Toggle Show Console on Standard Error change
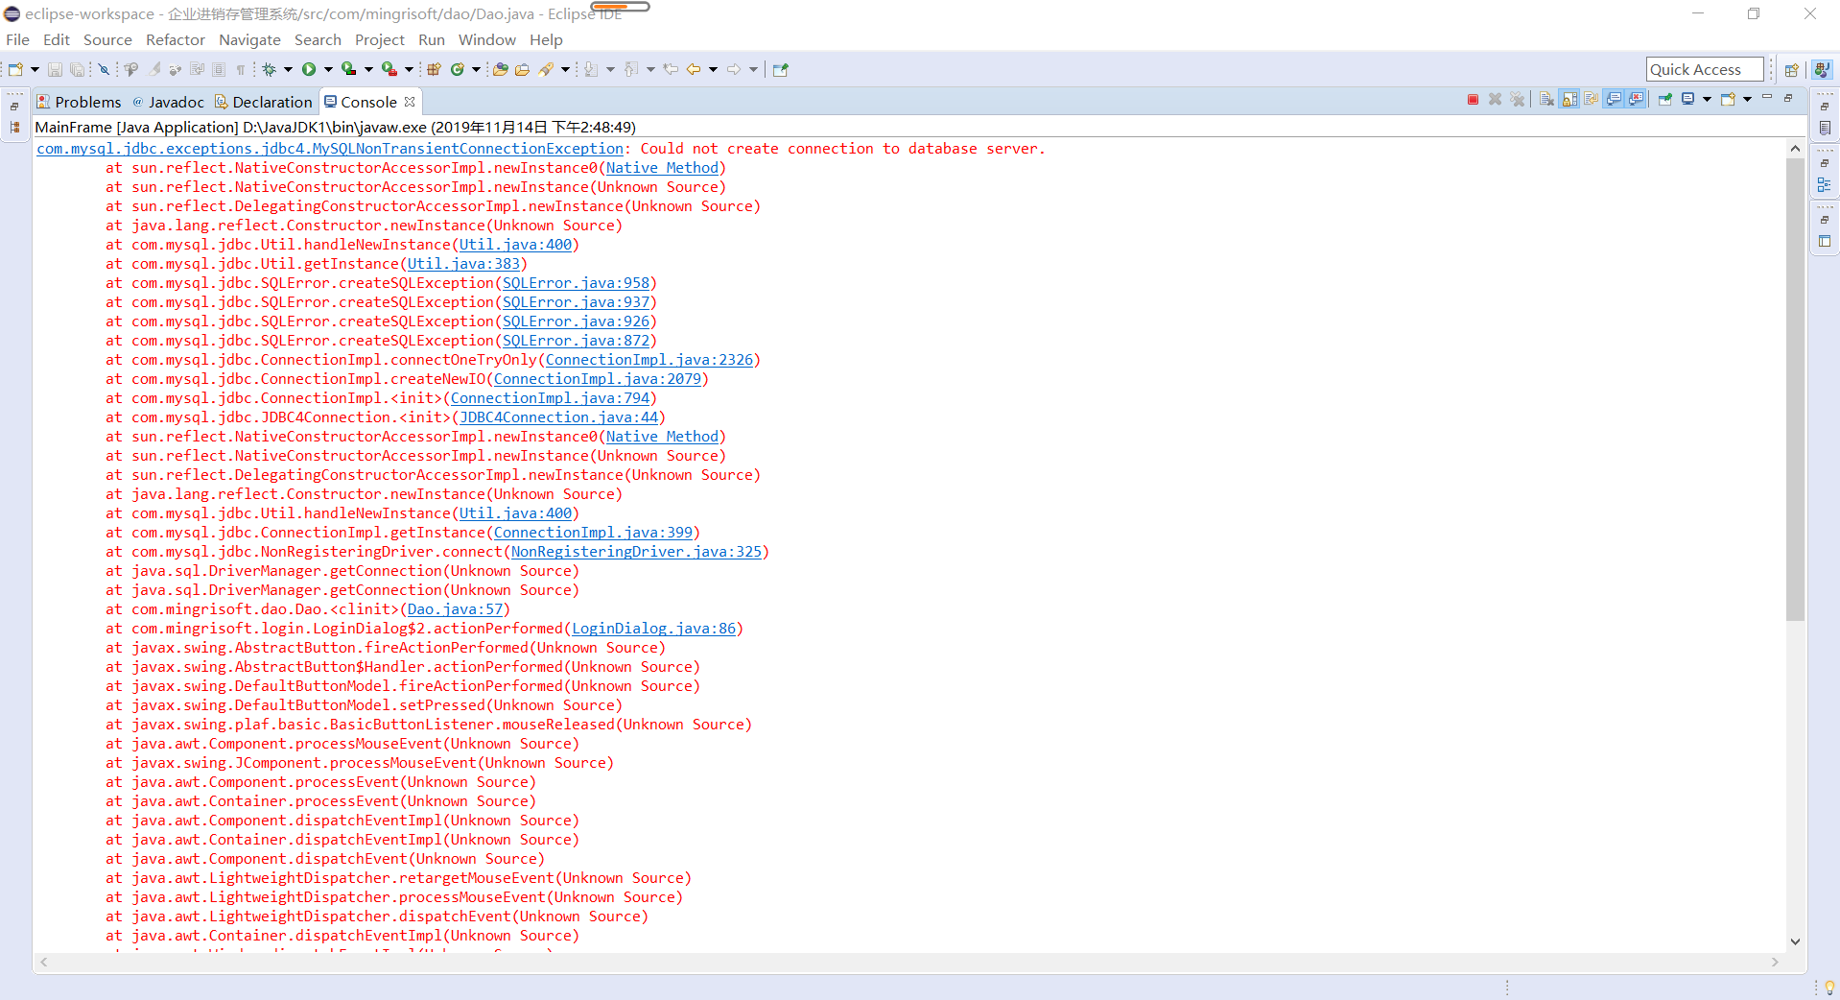Viewport: 1840px width, 1000px height. click(1637, 100)
